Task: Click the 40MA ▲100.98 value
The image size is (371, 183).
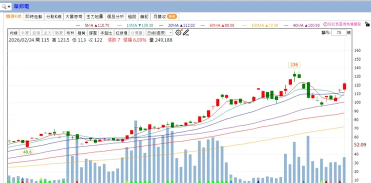Action: click(x=306, y=25)
